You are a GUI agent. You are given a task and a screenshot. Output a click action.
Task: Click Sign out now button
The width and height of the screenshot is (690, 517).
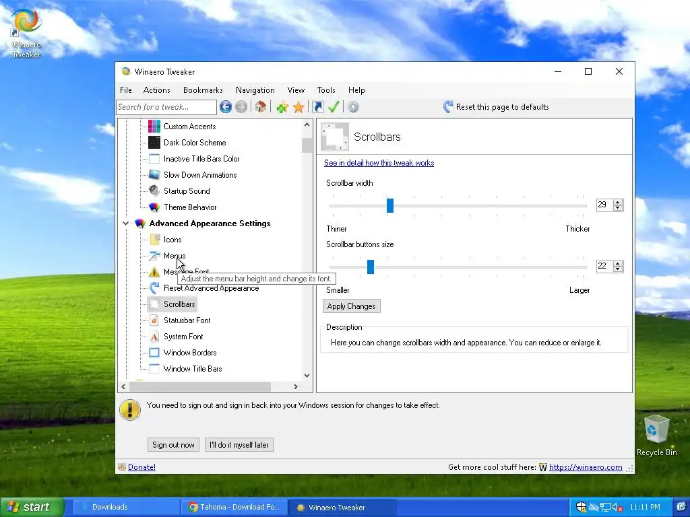[173, 445]
